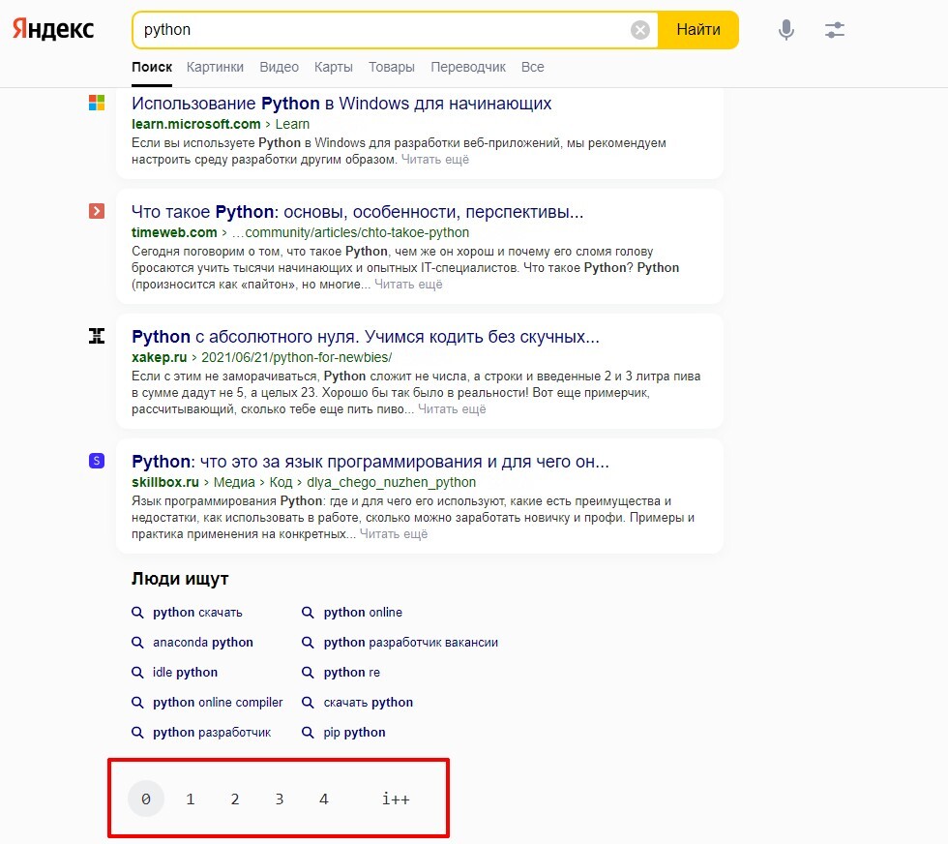The height and width of the screenshot is (844, 948).
Task: Click the xakep.ru favicon
Action: click(x=97, y=336)
